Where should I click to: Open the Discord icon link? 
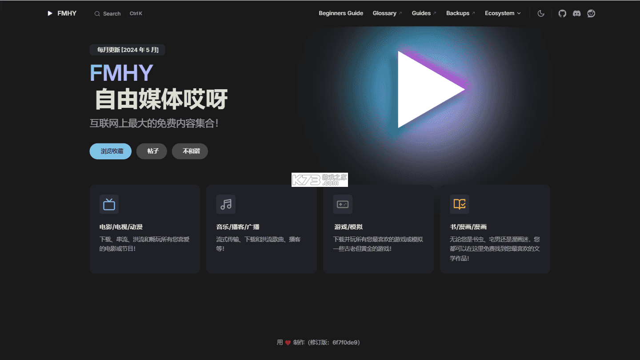pos(576,13)
